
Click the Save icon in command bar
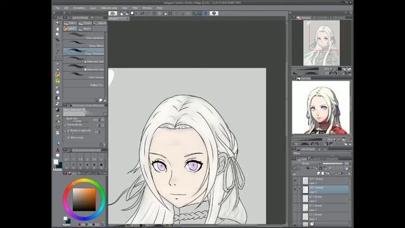[x=132, y=13]
